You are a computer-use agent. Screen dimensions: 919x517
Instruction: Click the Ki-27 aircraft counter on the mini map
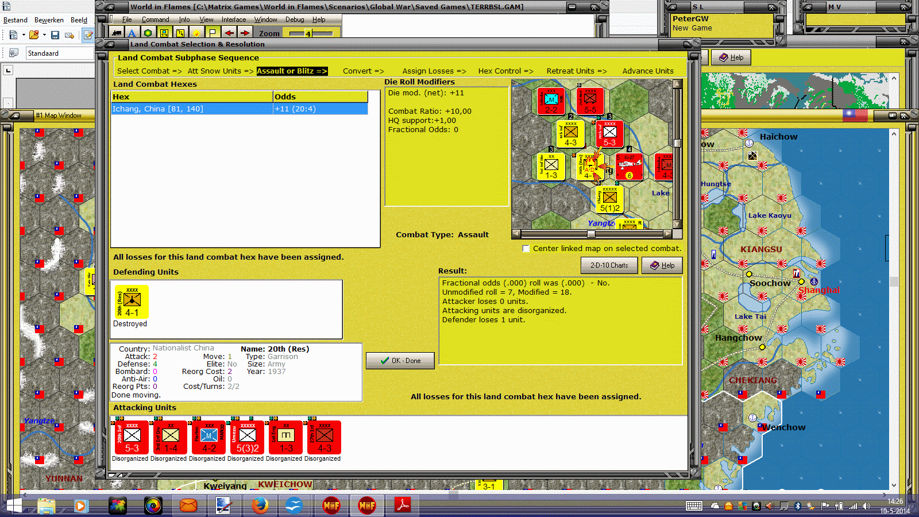[629, 167]
